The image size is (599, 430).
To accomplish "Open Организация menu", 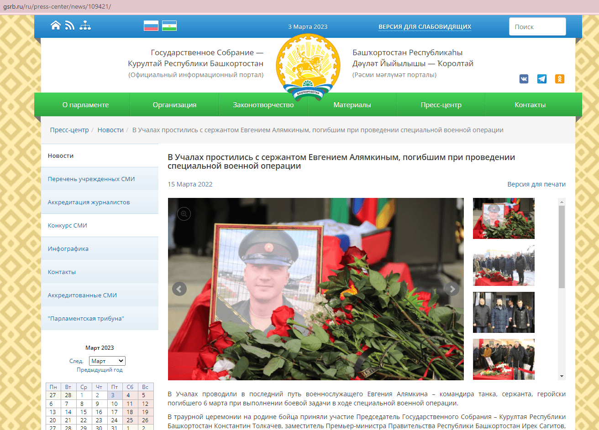I will (174, 105).
